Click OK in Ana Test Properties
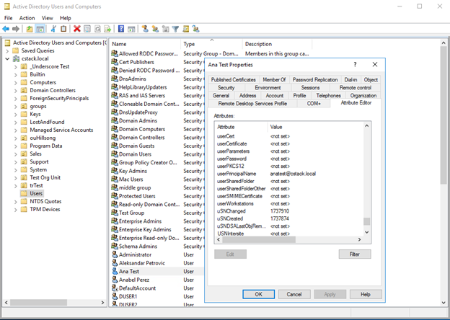 pyautogui.click(x=259, y=294)
